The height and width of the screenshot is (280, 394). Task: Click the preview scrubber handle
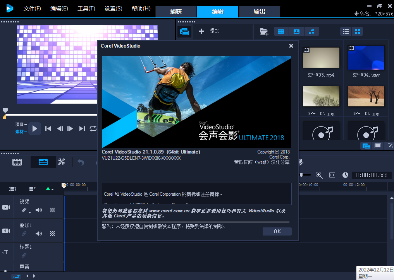click(x=5, y=110)
